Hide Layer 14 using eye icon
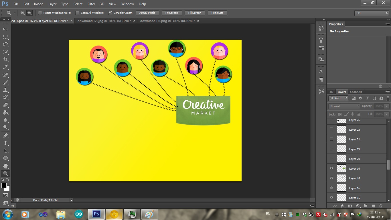 [331, 168]
